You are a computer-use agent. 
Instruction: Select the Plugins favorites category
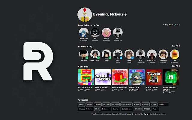115,104
